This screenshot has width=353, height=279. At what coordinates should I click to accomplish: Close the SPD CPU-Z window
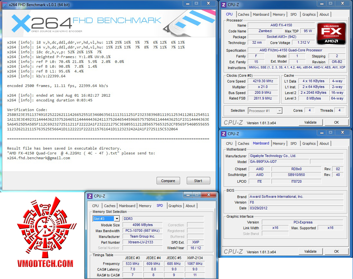click(209, 195)
